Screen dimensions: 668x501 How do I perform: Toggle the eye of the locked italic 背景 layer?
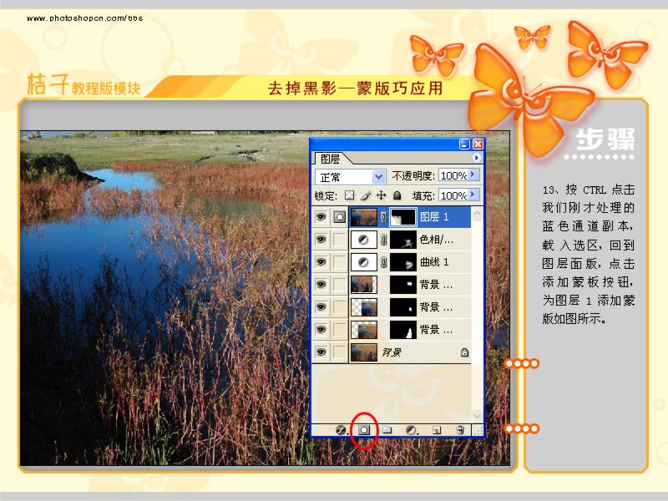[x=321, y=352]
